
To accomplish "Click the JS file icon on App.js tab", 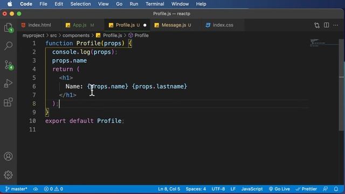I will [x=68, y=25].
